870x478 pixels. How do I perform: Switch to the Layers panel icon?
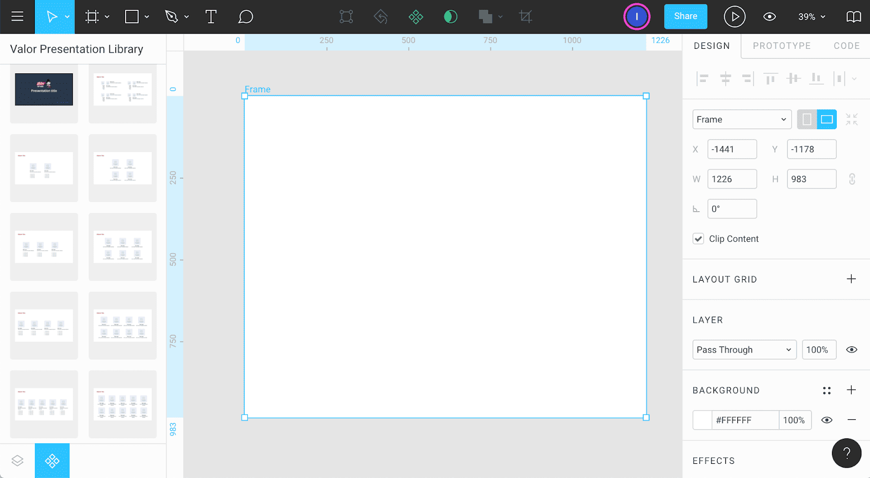tap(17, 461)
